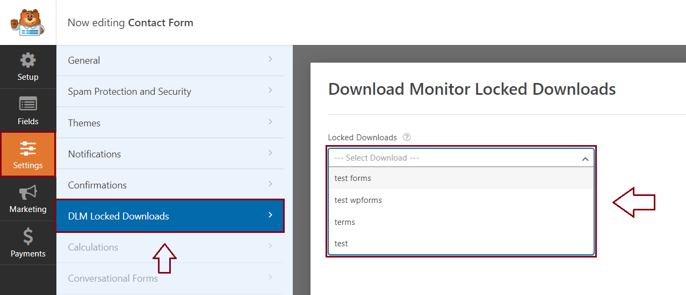Click the Locked Downloads help question icon

pyautogui.click(x=407, y=137)
